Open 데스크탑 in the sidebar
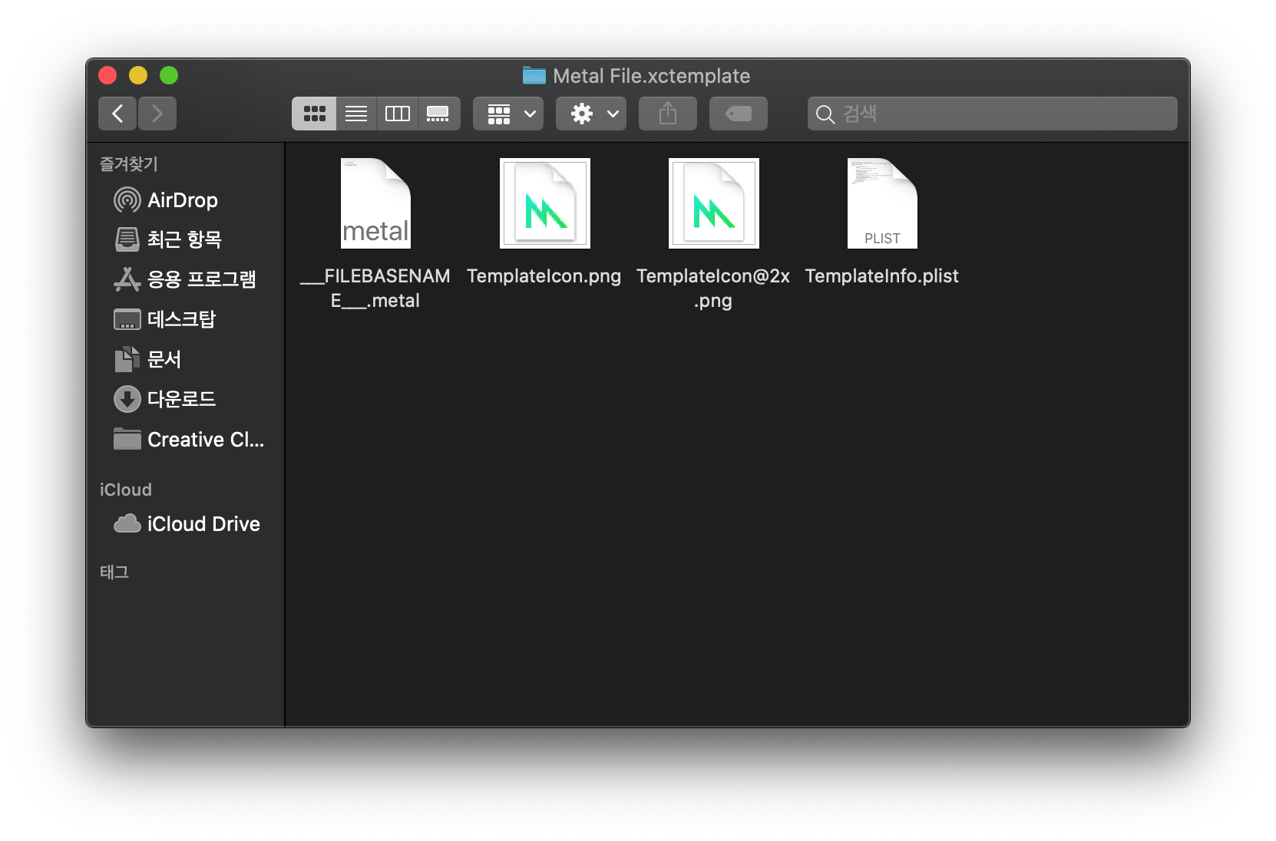This screenshot has height=841, width=1276. pyautogui.click(x=186, y=319)
